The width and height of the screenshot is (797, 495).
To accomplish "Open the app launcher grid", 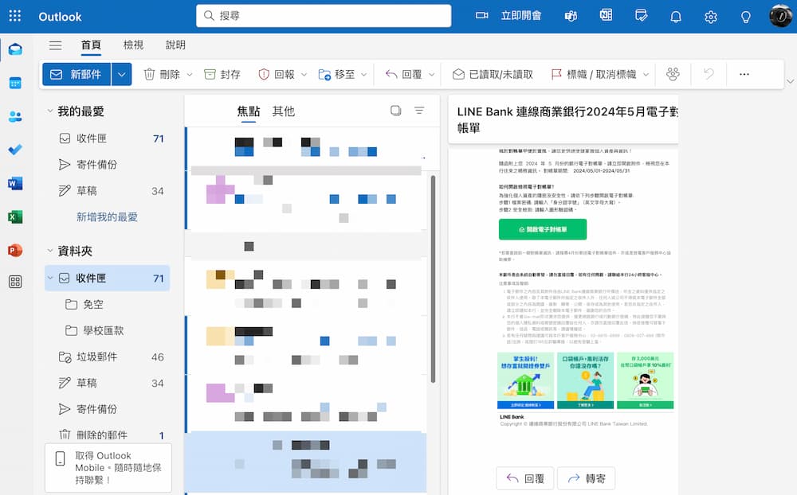I will click(x=14, y=16).
